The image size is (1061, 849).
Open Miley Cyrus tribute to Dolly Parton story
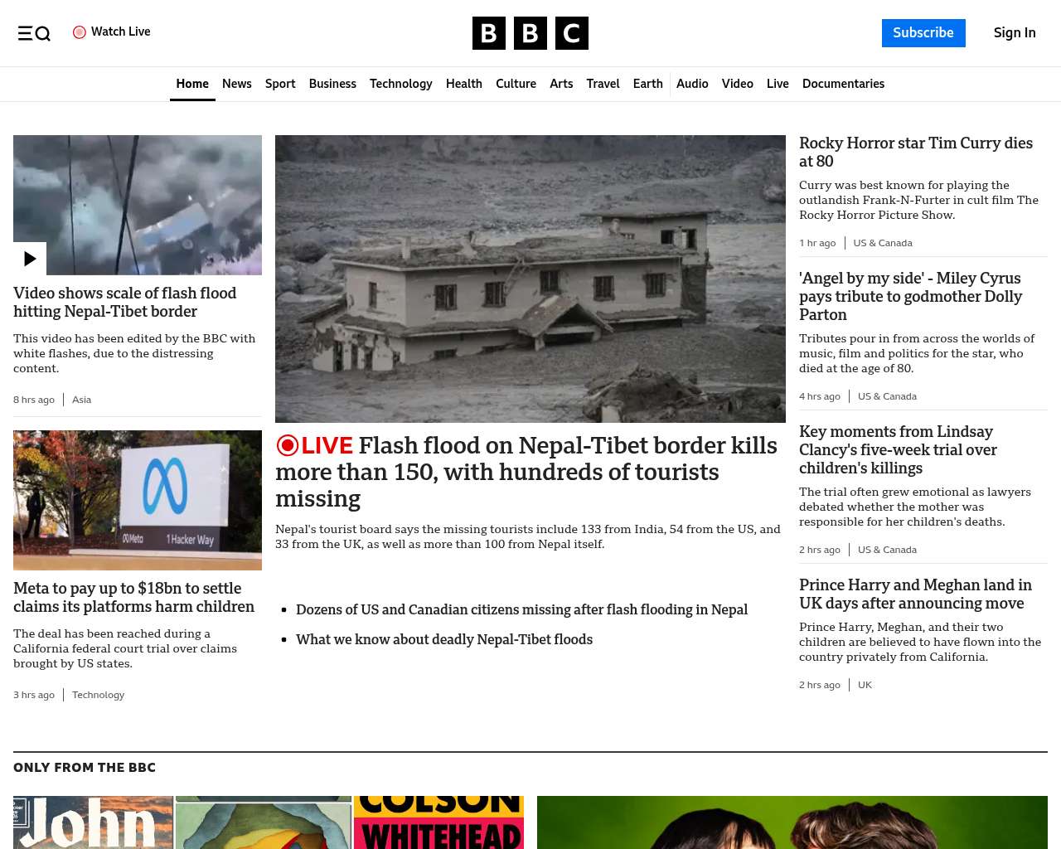911,297
